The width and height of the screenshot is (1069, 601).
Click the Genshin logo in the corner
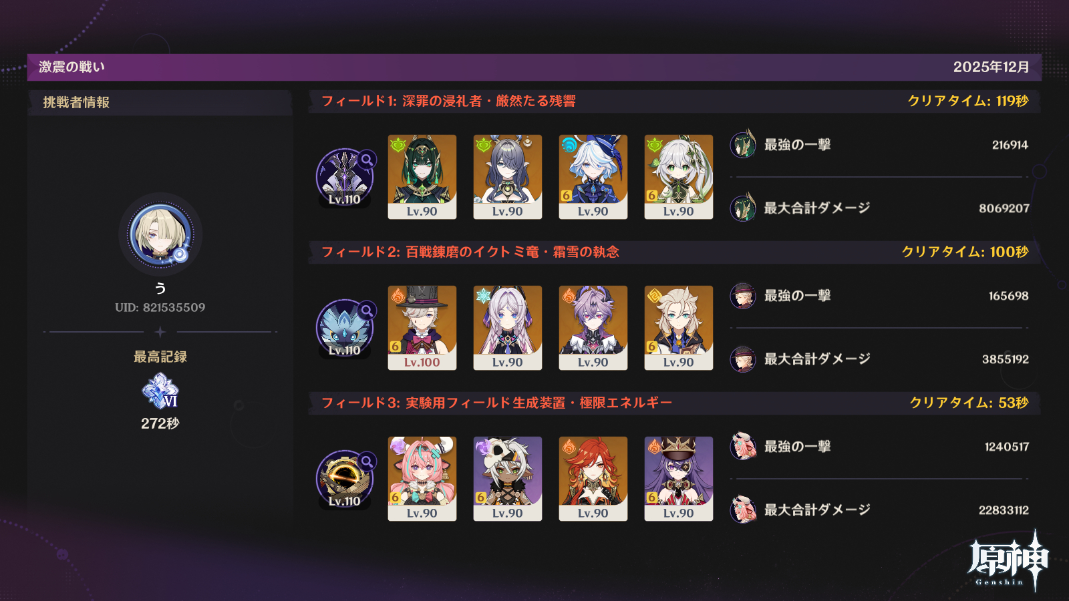1008,561
